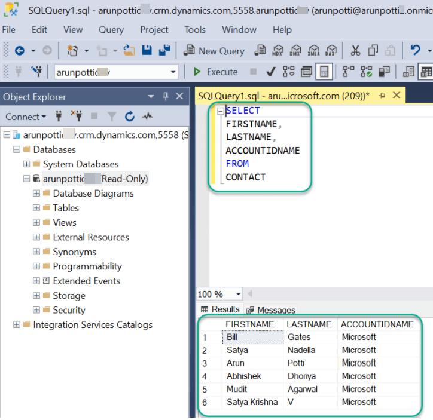Open the Activity Monitor icon

(148, 116)
